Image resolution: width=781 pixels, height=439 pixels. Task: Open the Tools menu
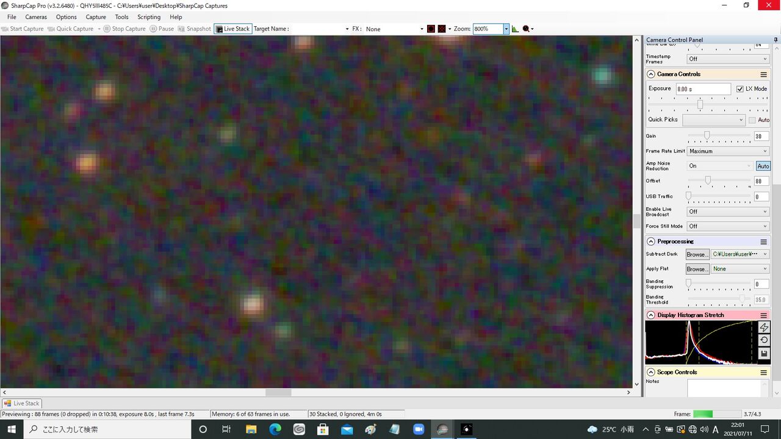[x=122, y=17]
